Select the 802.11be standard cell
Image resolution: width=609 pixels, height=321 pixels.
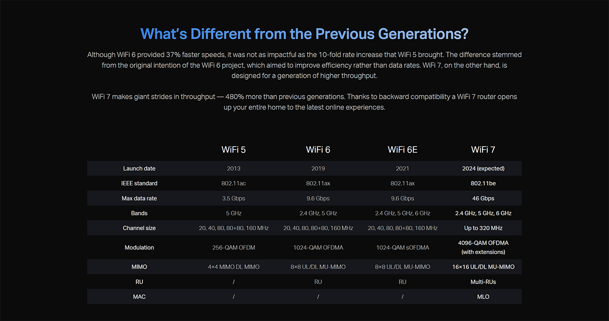click(x=483, y=183)
